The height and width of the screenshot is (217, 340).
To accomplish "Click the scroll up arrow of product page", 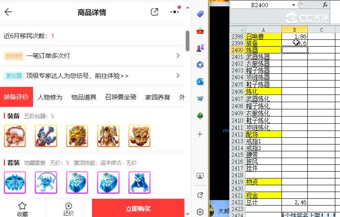I will point(187,8).
